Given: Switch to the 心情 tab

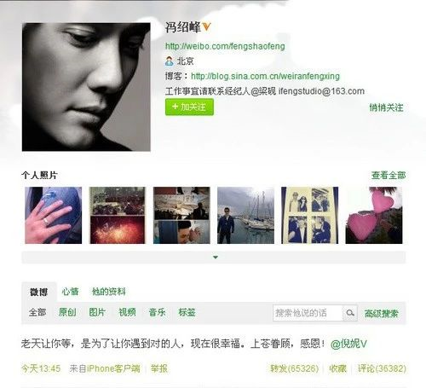Looking at the screenshot, I should (x=70, y=292).
